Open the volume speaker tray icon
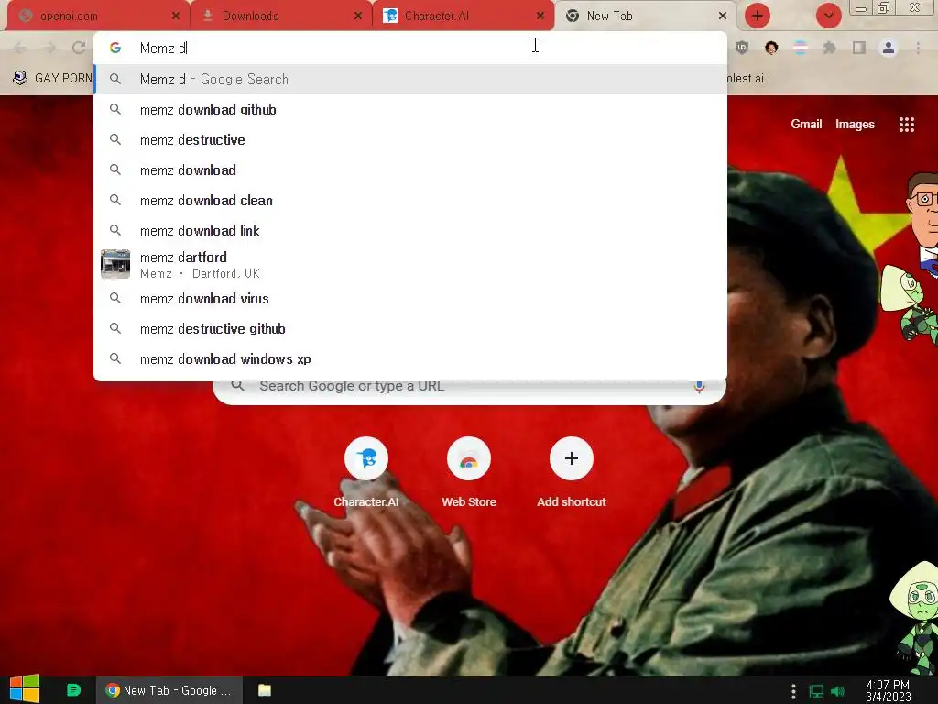 click(x=838, y=691)
